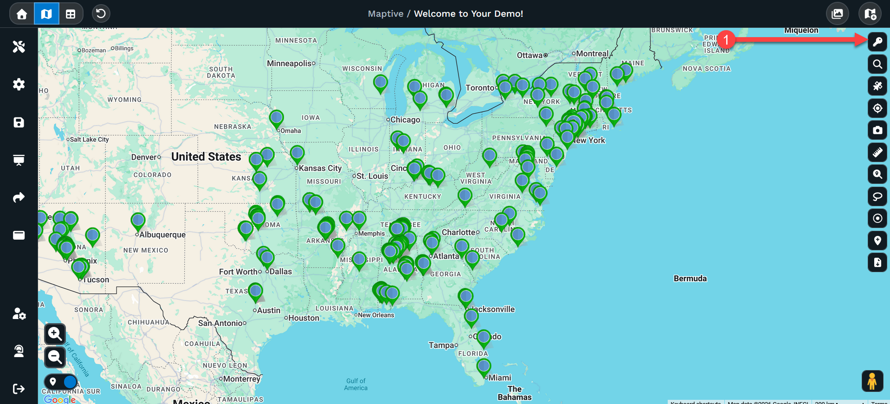Open presentation mode icon in sidebar
Screen dimensions: 890x404
click(19, 160)
